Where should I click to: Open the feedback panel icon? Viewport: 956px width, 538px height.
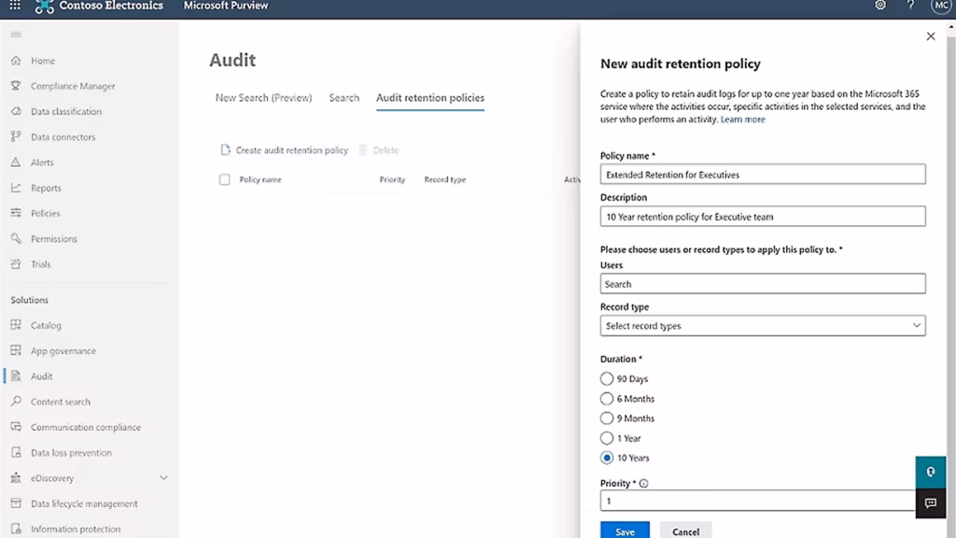click(930, 503)
